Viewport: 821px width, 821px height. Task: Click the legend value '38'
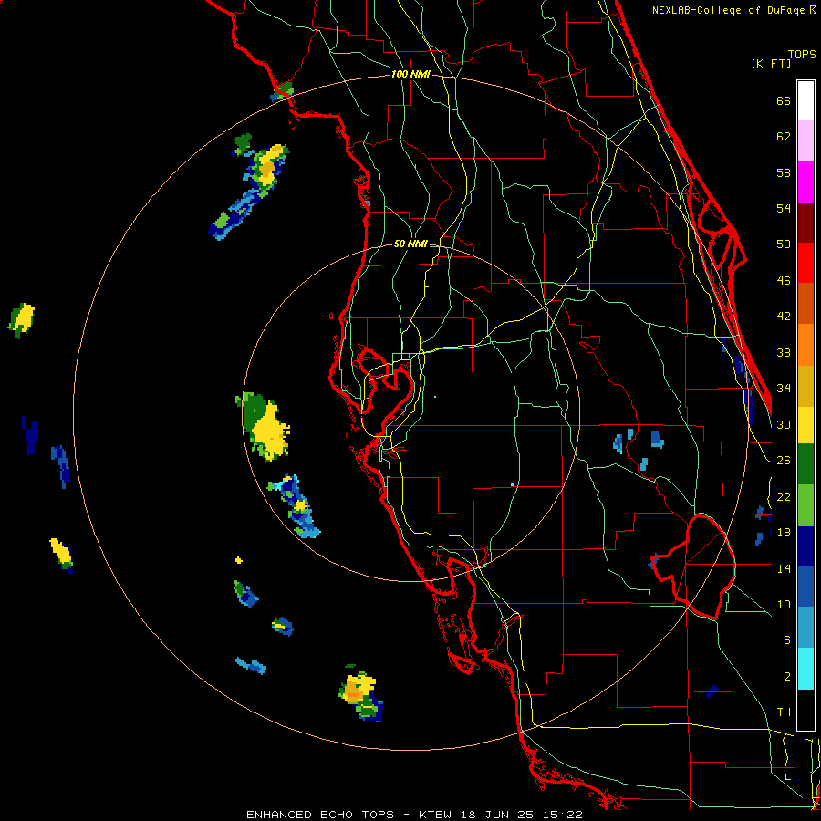click(x=784, y=353)
